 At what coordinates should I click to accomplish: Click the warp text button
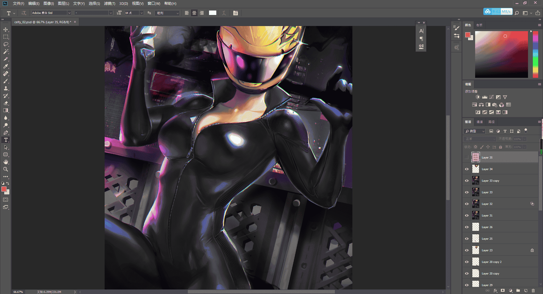[224, 13]
